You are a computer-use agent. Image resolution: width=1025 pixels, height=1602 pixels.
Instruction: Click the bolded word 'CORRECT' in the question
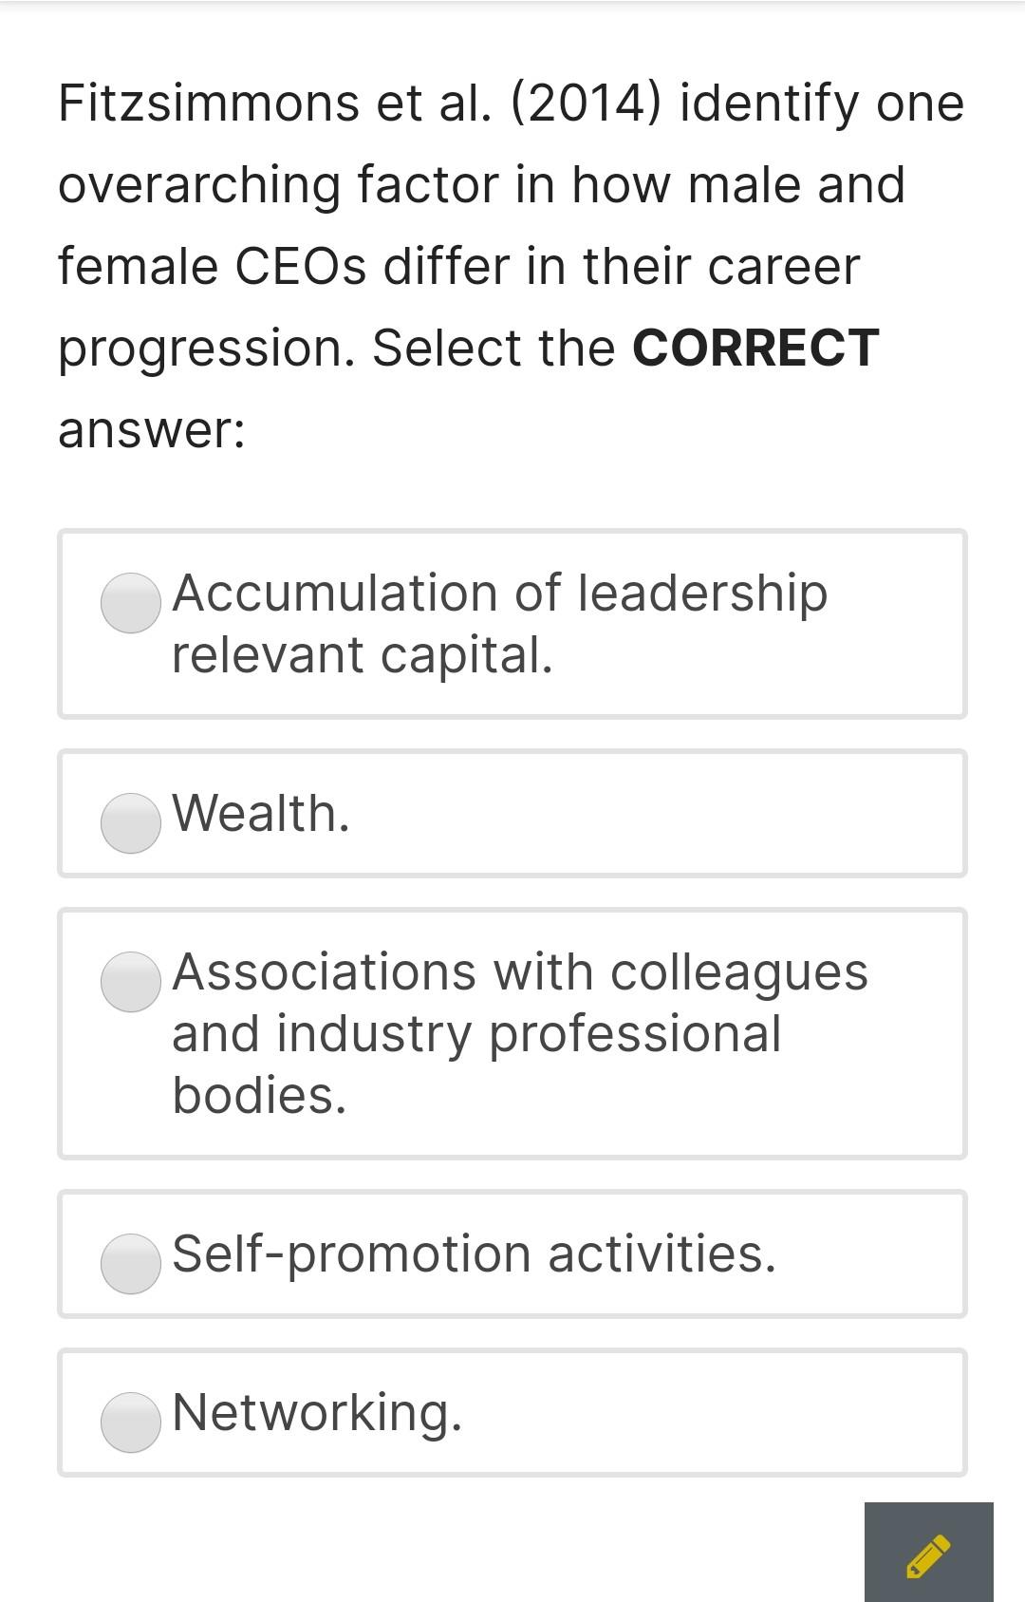(x=757, y=349)
